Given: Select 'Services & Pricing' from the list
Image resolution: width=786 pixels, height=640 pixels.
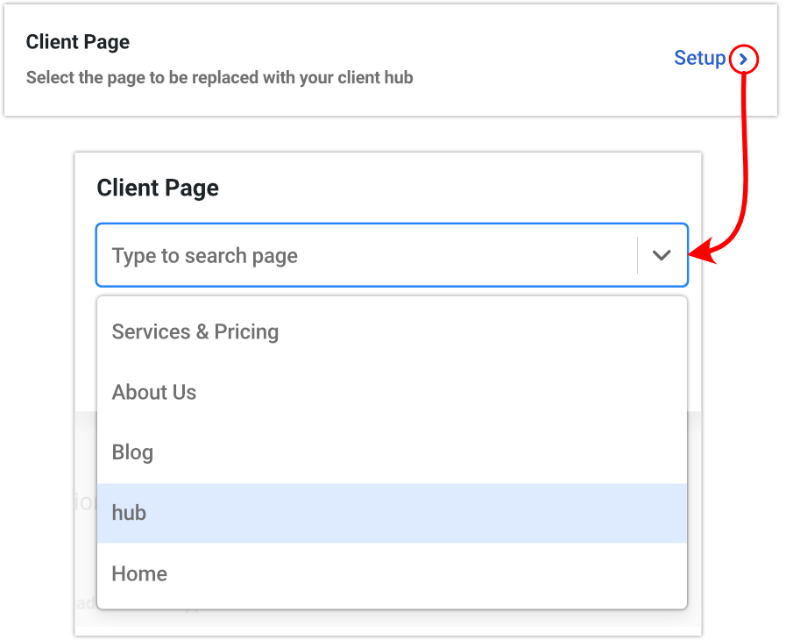Looking at the screenshot, I should (x=392, y=332).
